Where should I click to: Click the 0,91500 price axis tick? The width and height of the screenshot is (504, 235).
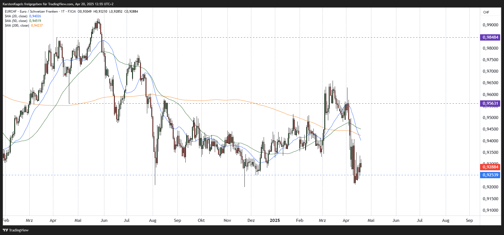point(490,199)
